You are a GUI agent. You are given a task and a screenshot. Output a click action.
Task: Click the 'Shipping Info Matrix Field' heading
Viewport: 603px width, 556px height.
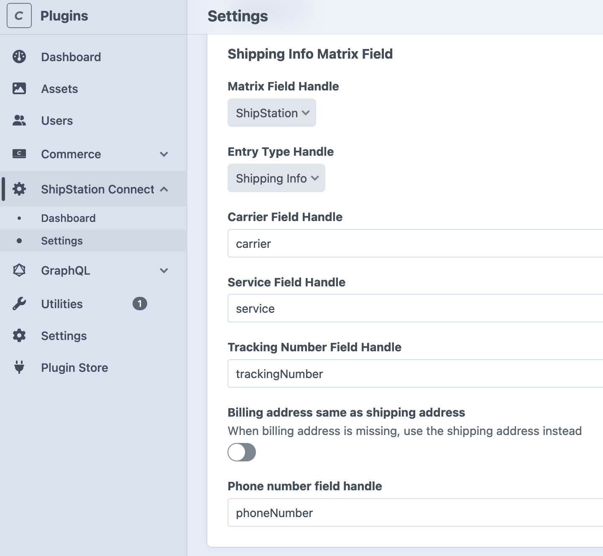310,54
